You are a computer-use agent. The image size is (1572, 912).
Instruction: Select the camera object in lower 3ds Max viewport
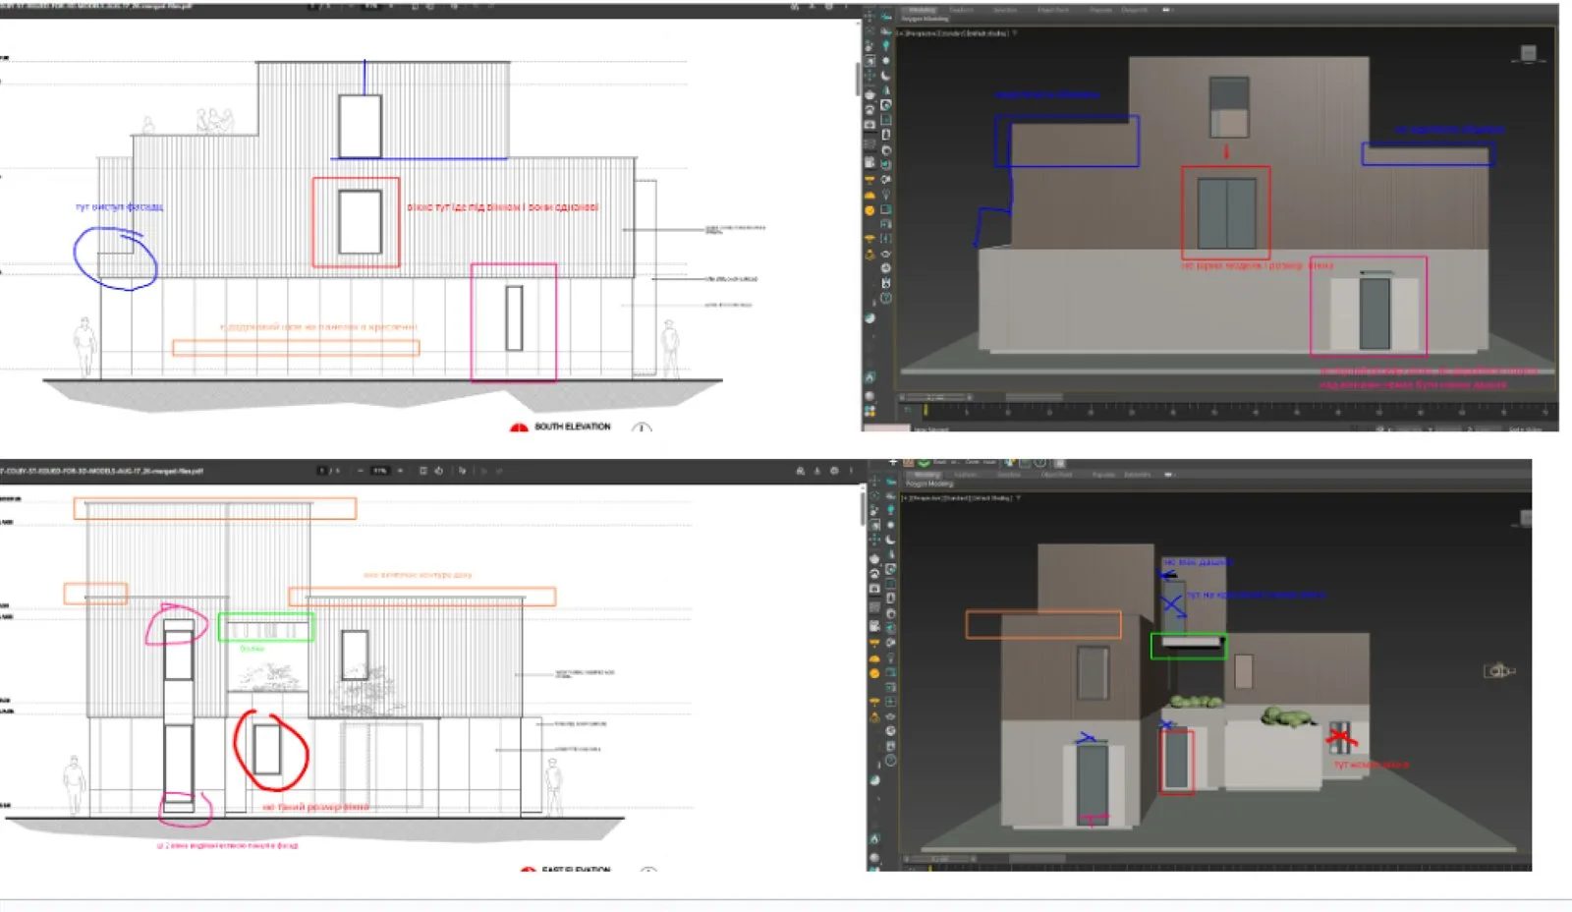tap(1497, 671)
